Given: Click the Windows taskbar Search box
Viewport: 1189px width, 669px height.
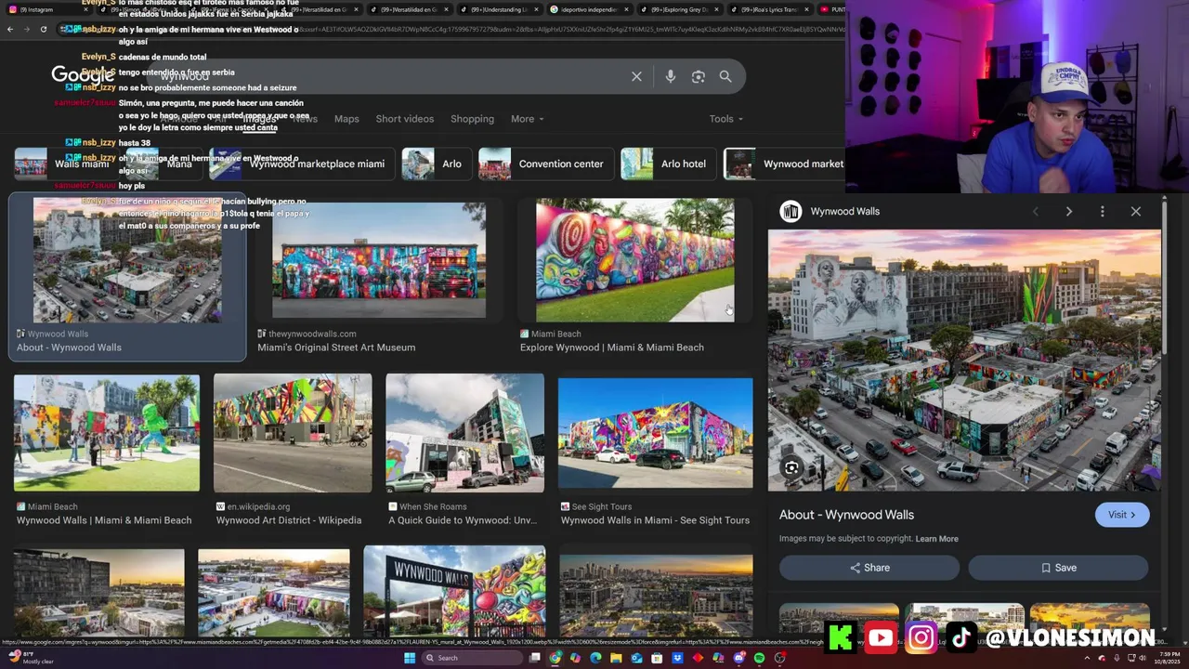Looking at the screenshot, I should click(472, 658).
